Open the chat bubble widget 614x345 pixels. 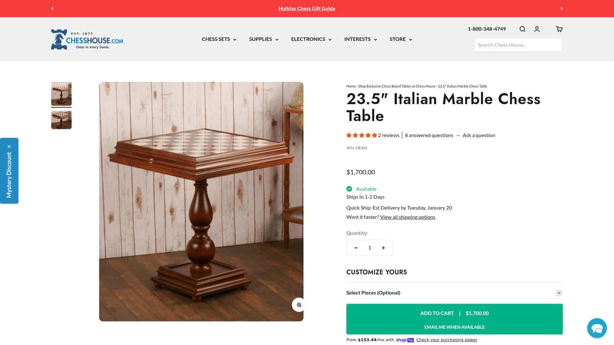(597, 328)
